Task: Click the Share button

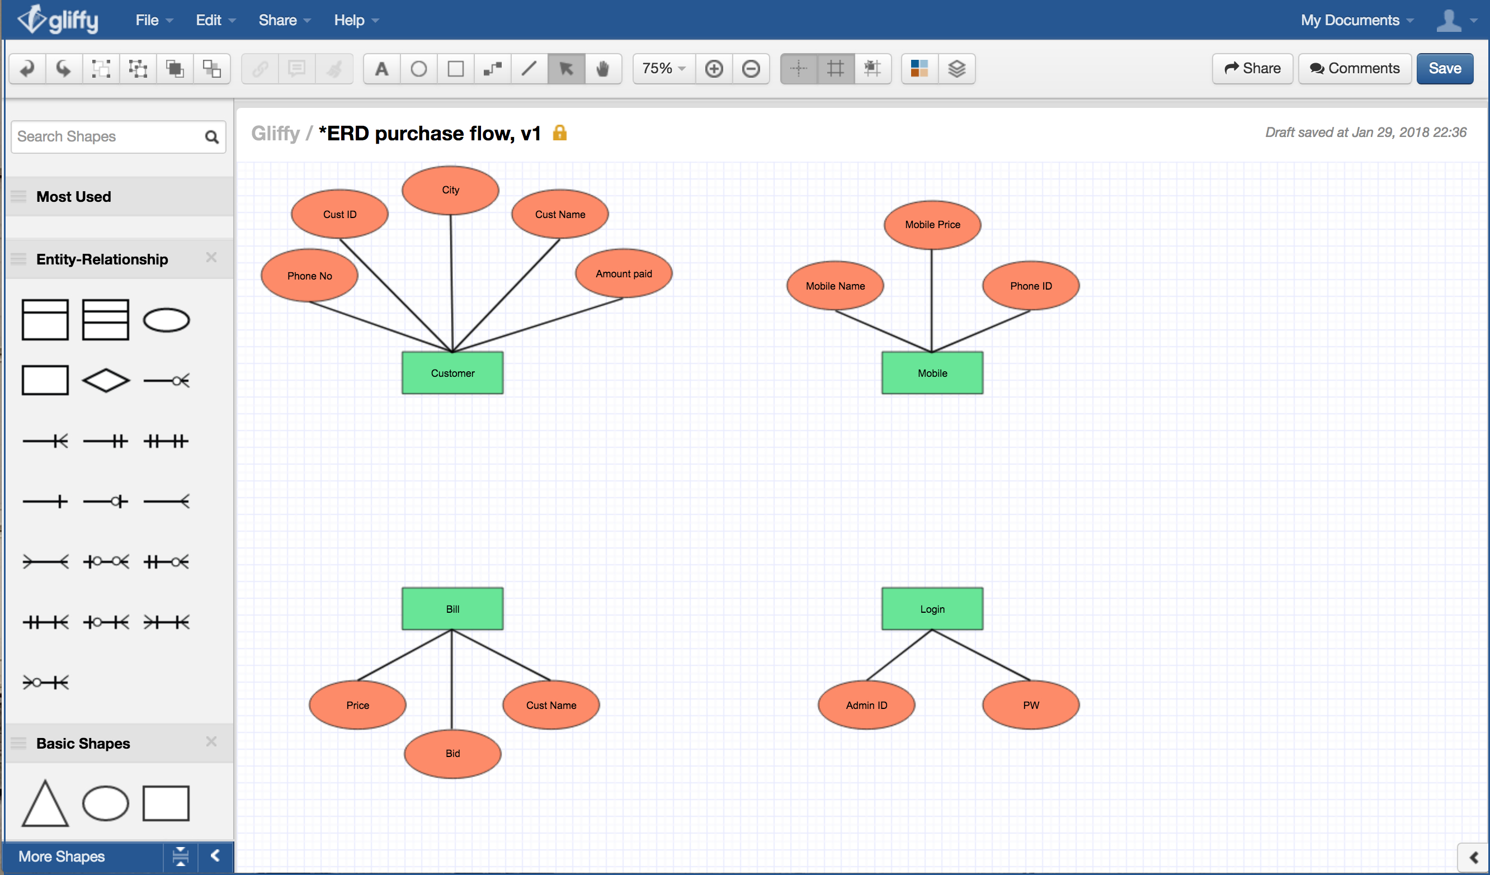Action: 1256,69
